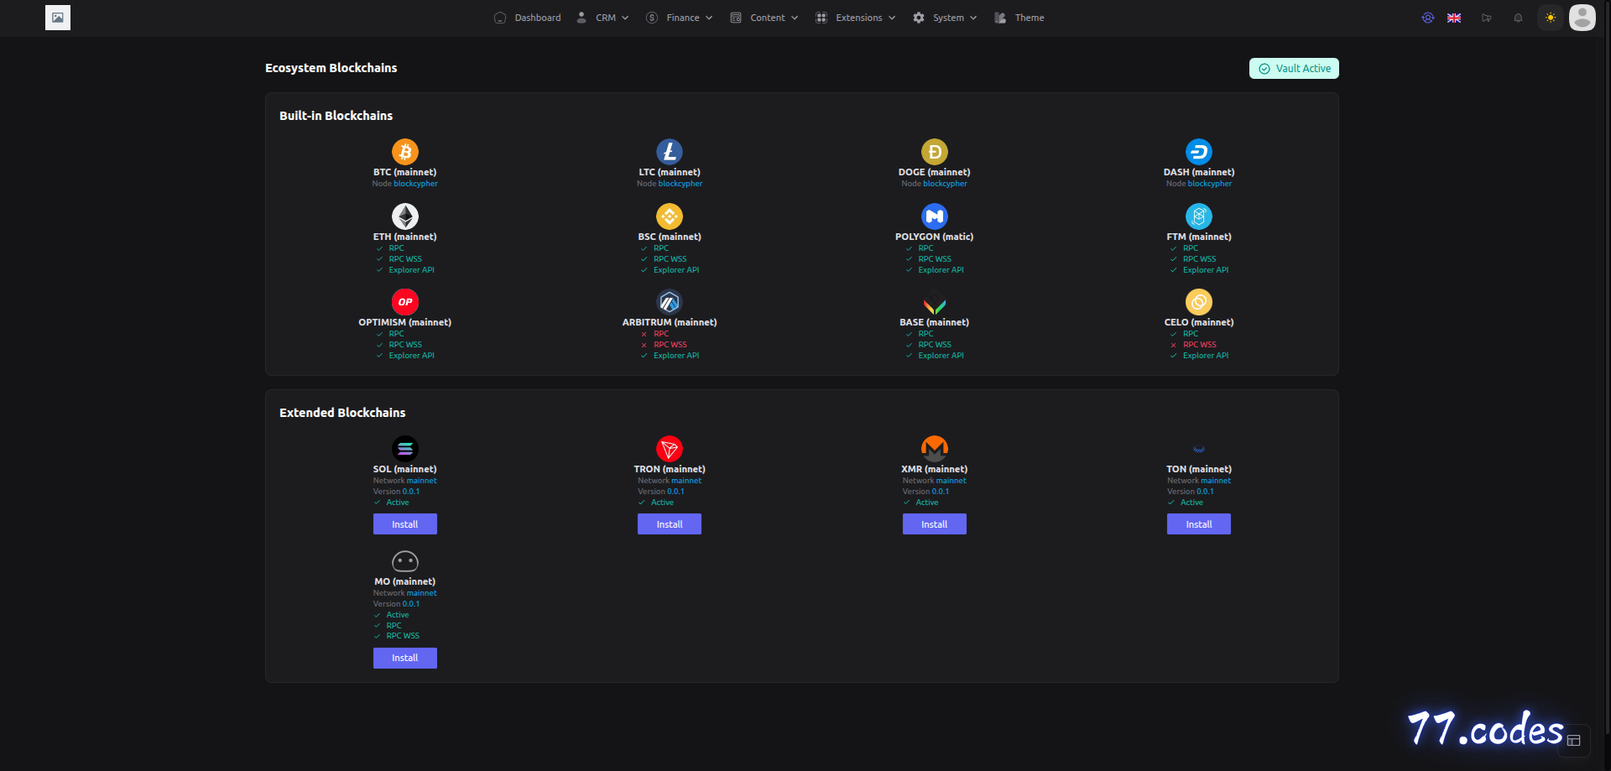This screenshot has height=771, width=1611.
Task: Click the failed RPC status under ARBITRUM
Action: (x=655, y=334)
